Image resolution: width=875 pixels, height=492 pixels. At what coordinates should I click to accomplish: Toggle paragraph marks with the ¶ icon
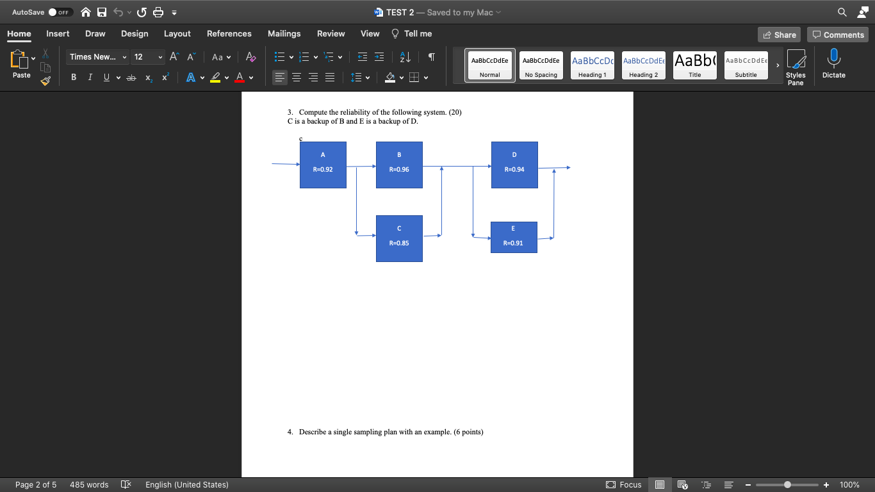click(430, 56)
